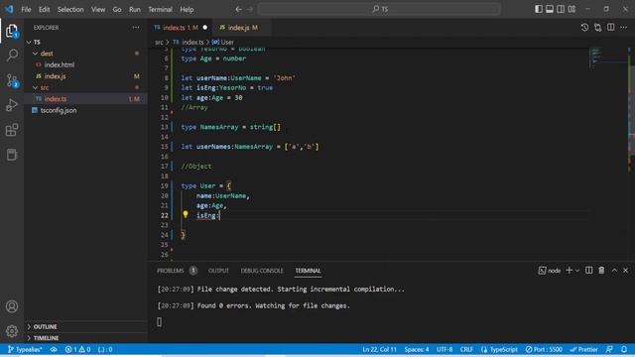
Task: Click the command center search field
Action: tap(379, 9)
